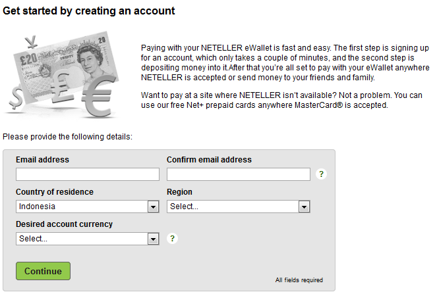This screenshot has width=437, height=294.
Task: Click the paragraph starting 'Paying with your NETELLER'
Action: coord(285,63)
